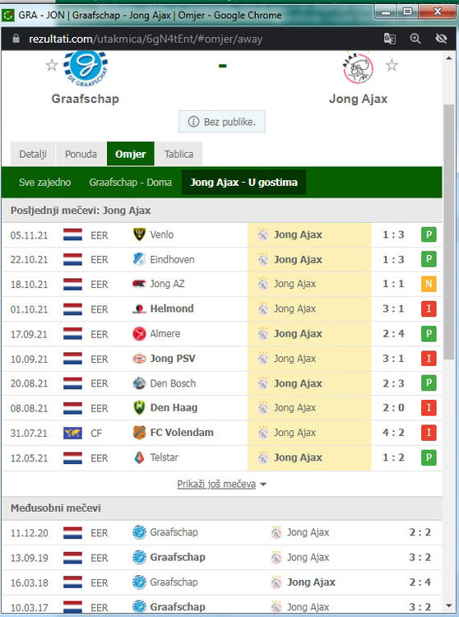Click the Jong Ajax team crest
The width and height of the screenshot is (459, 617).
(x=358, y=68)
